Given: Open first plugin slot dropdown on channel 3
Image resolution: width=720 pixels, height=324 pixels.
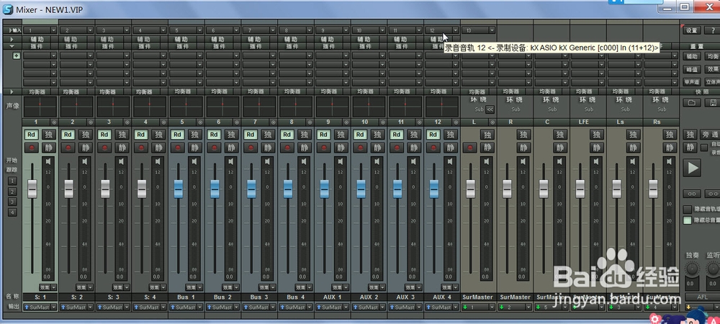Looking at the screenshot, I should pos(127,55).
